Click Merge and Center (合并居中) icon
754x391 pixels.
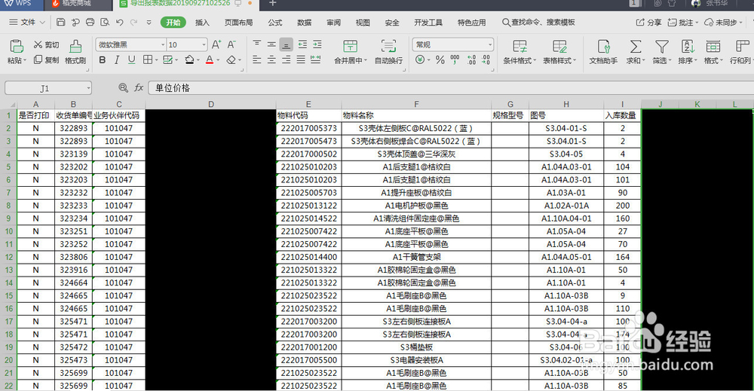click(x=351, y=46)
